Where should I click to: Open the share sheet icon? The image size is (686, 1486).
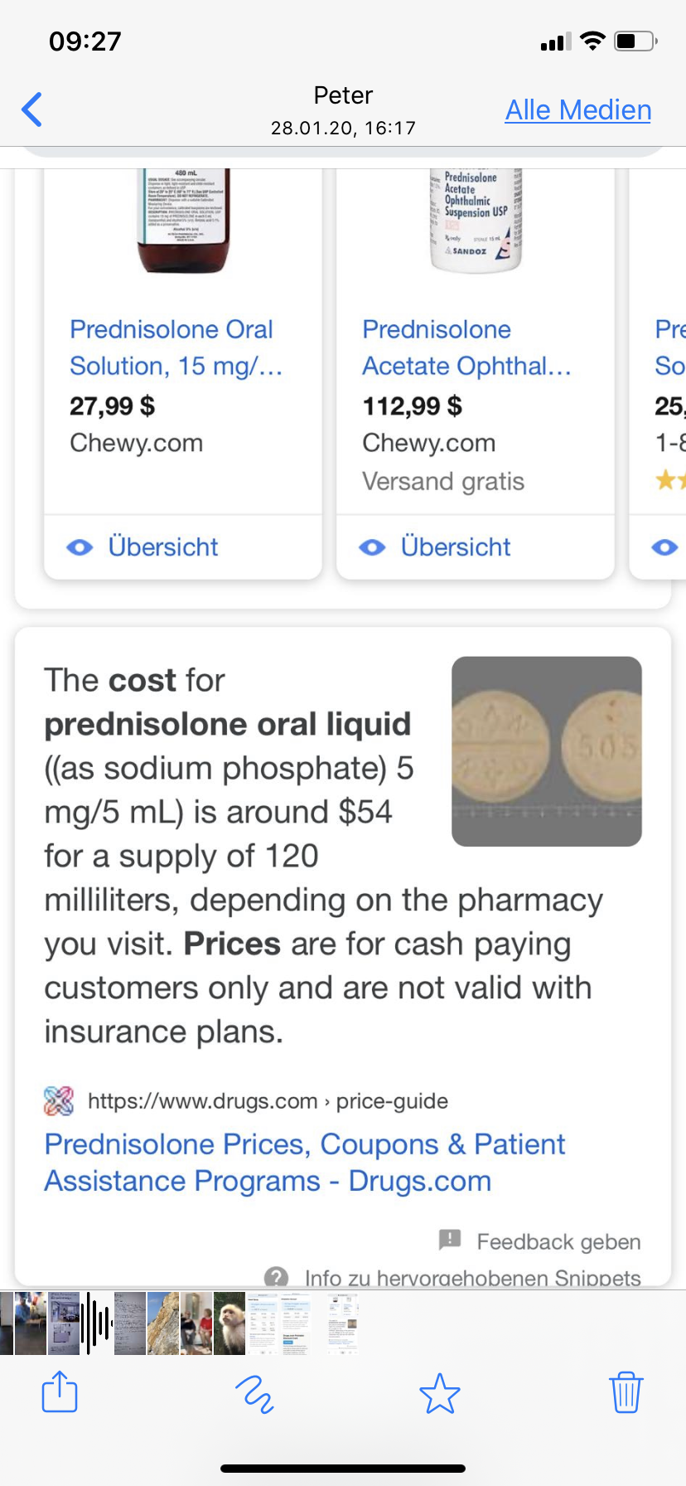point(60,1392)
